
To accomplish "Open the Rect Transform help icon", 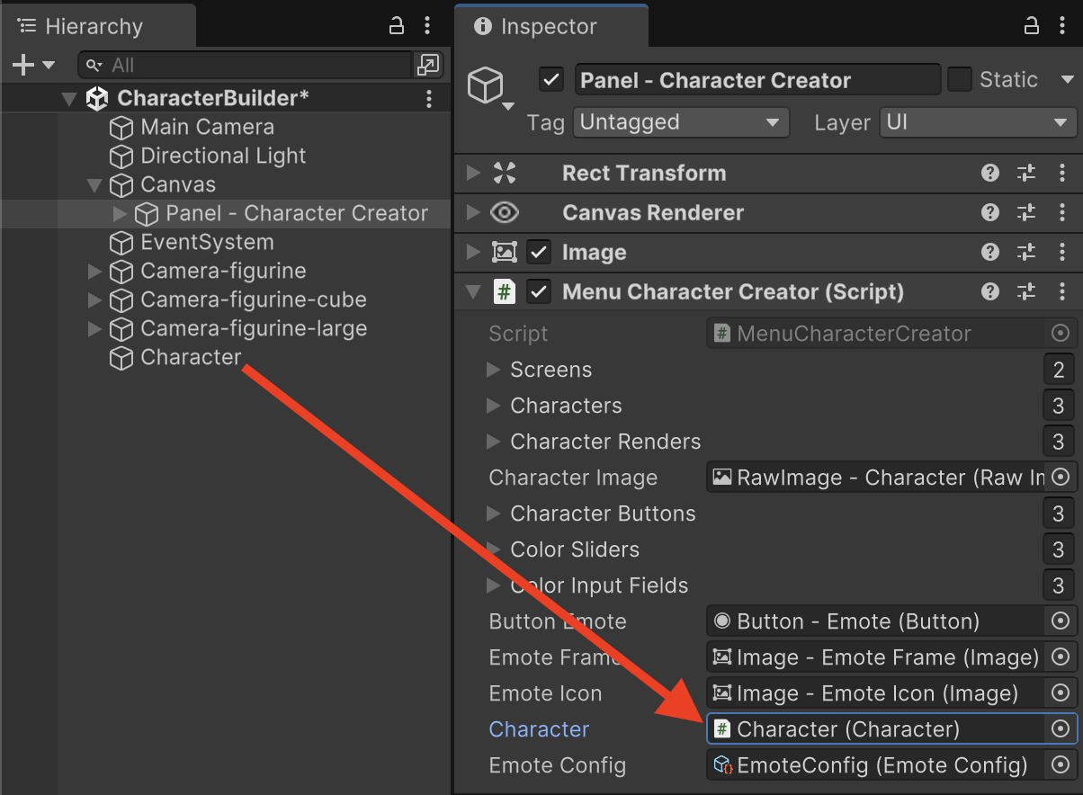I will click(x=990, y=174).
